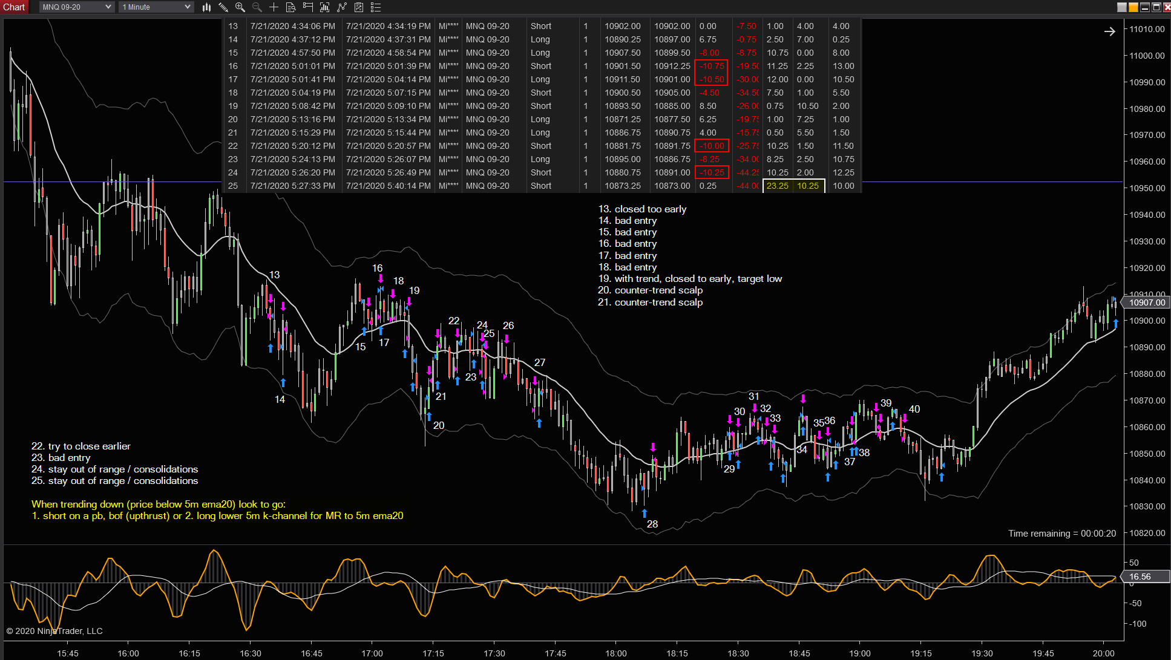Open the indicators line-graph icon
The width and height of the screenshot is (1171, 660).
[342, 7]
